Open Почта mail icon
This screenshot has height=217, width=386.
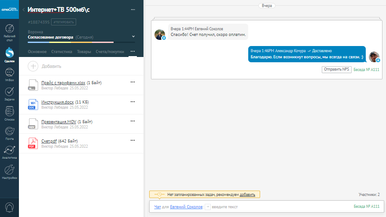(x=9, y=132)
